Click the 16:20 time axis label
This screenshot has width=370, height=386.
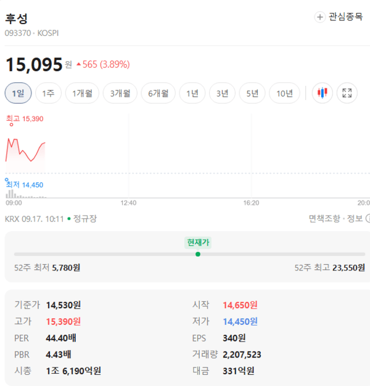point(251,203)
